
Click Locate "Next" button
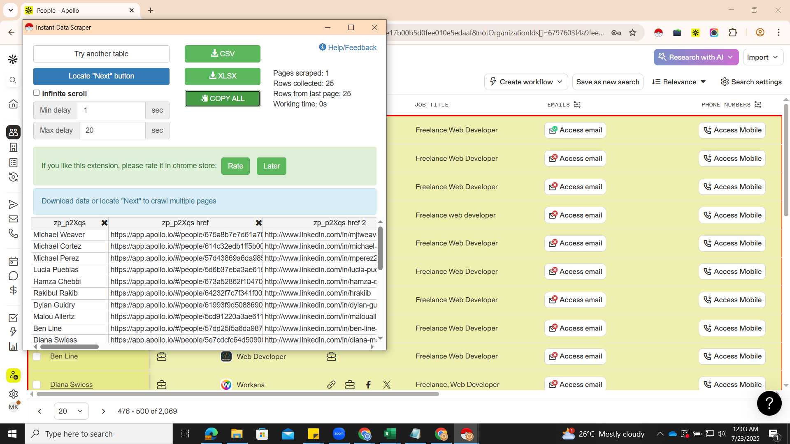(101, 76)
